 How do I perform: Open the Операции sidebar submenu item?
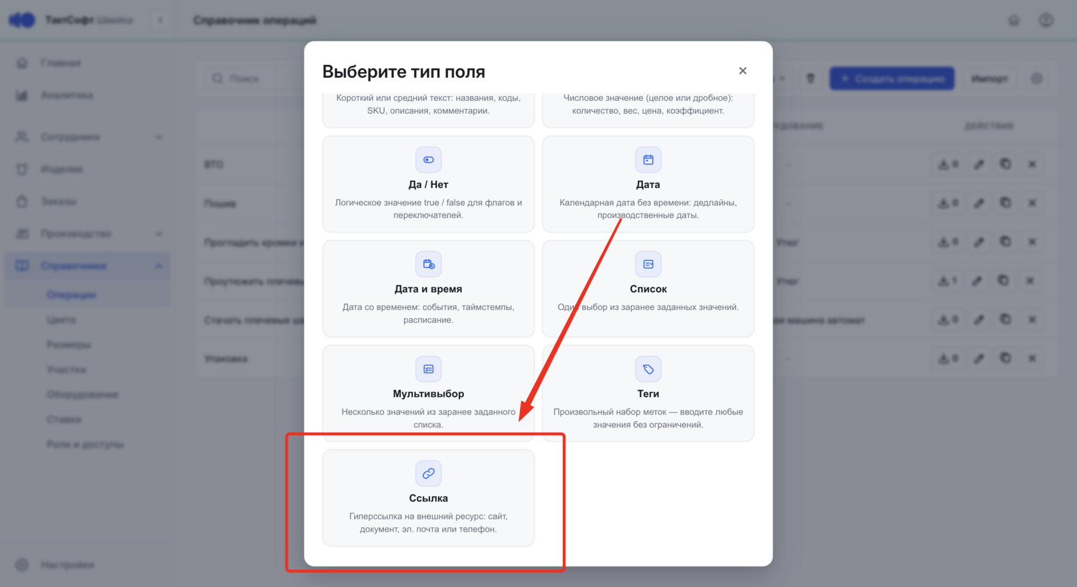tap(71, 295)
